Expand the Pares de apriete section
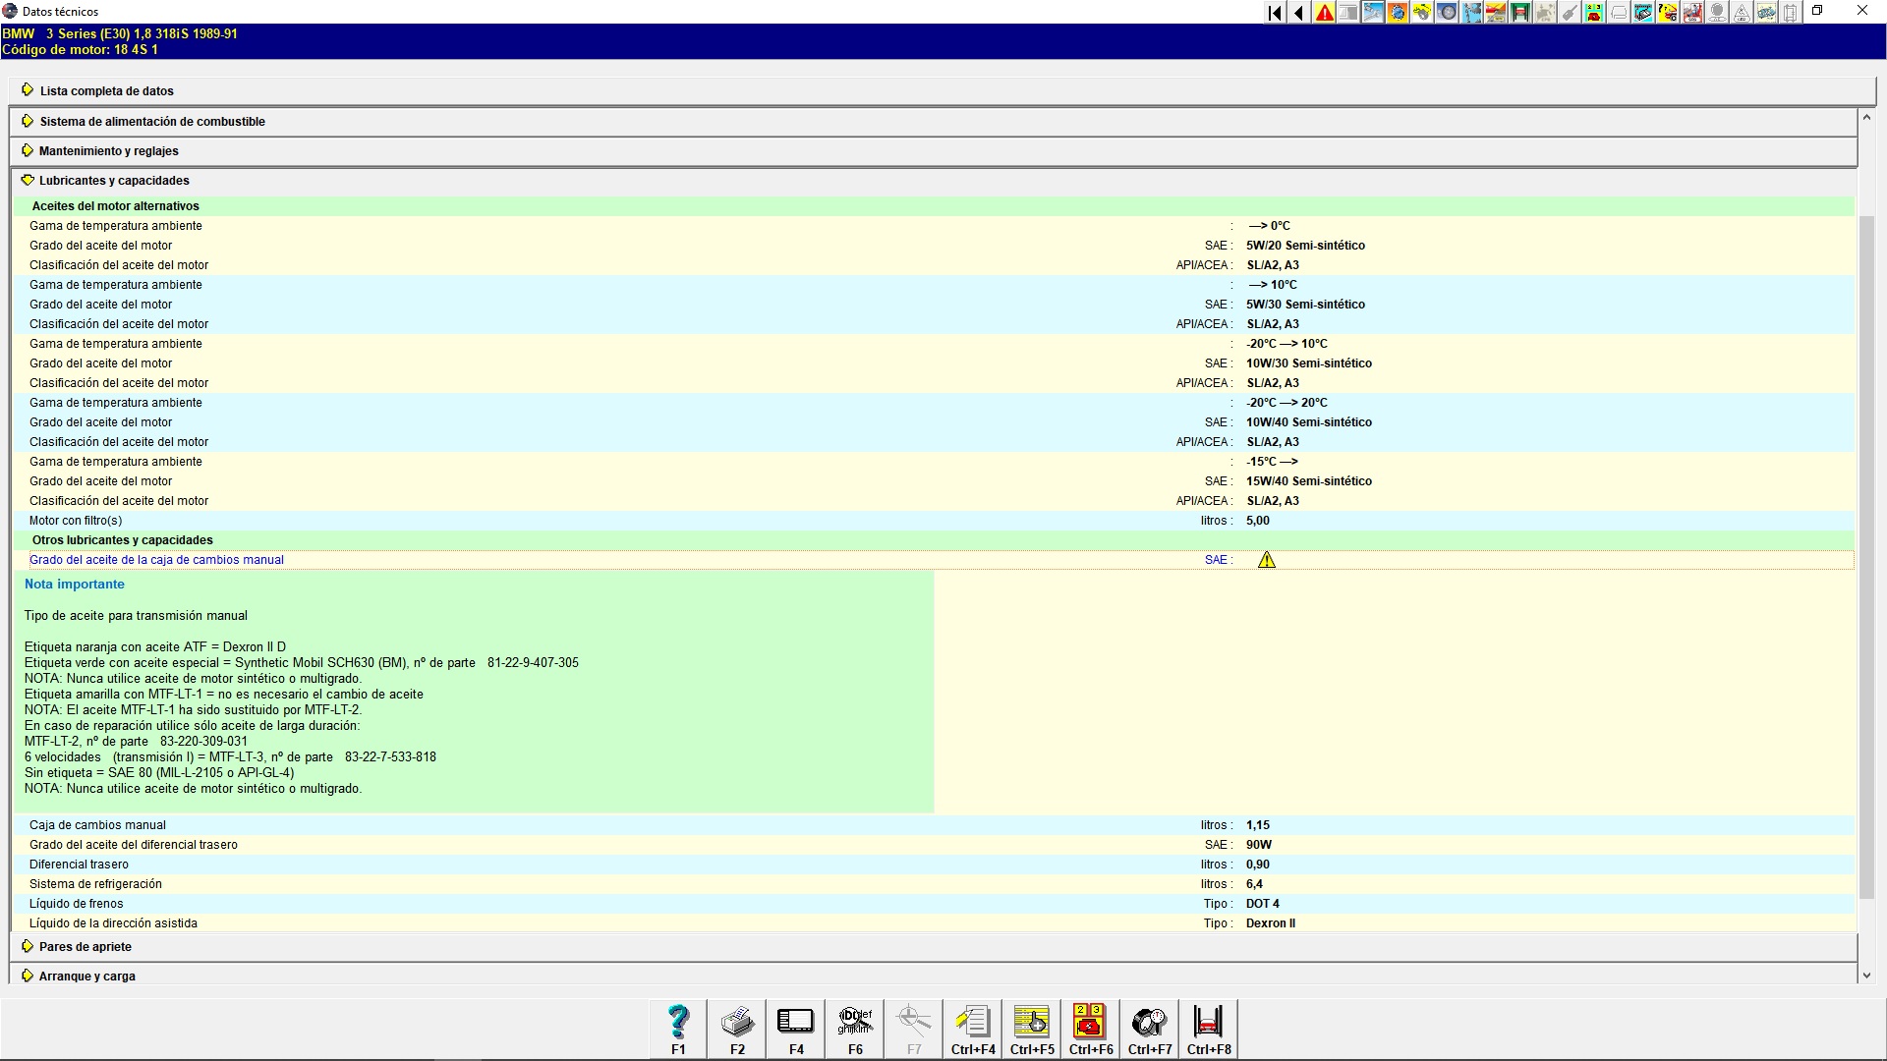The image size is (1887, 1061). tap(85, 947)
